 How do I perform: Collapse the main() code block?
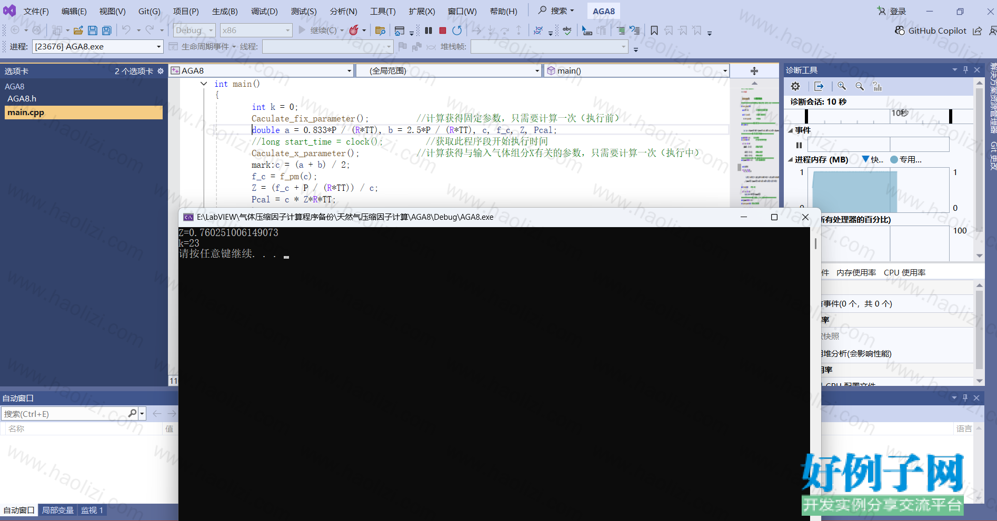(204, 84)
